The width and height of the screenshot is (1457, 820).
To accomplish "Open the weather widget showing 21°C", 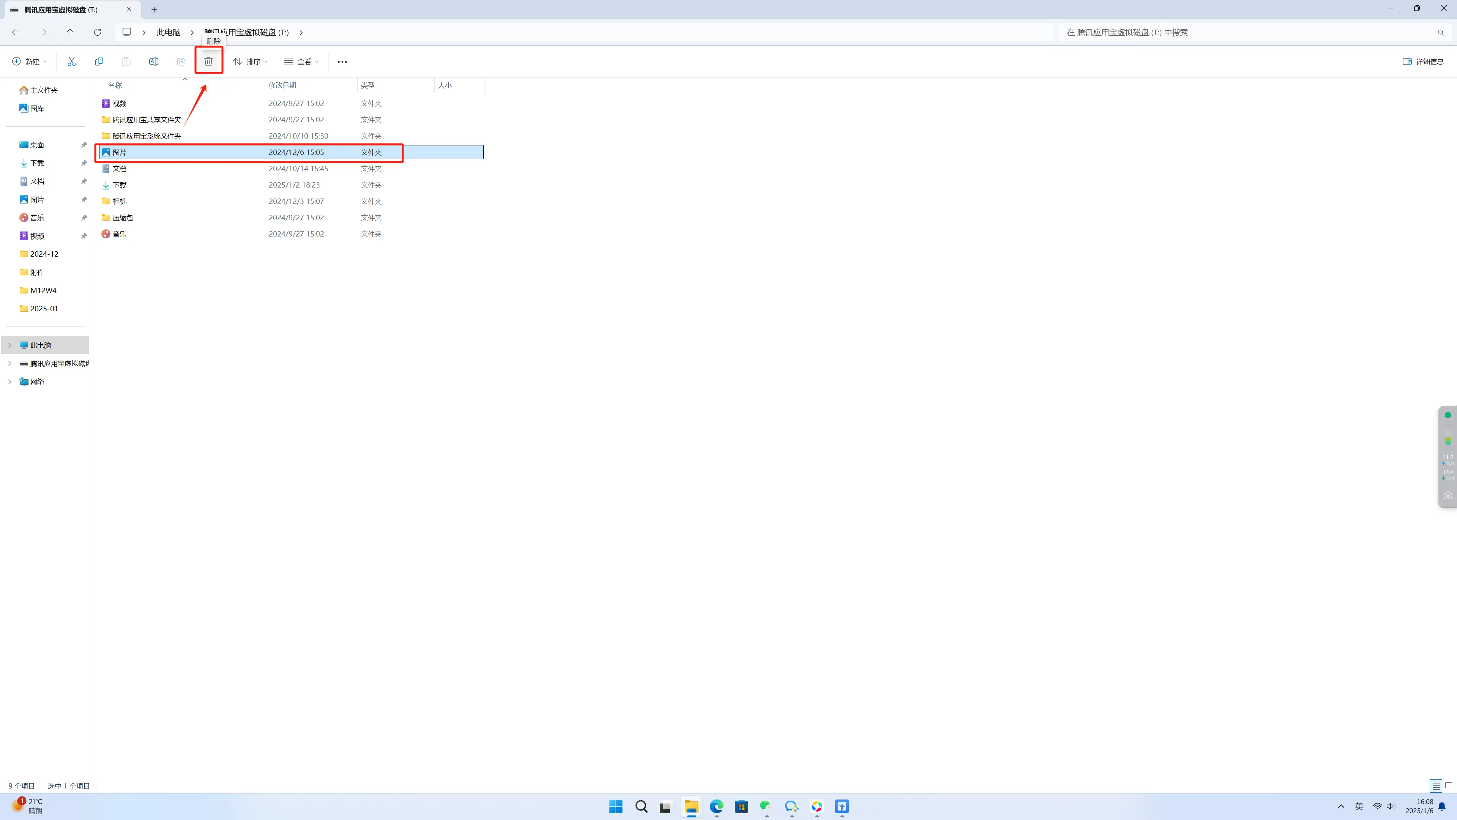I will point(27,806).
